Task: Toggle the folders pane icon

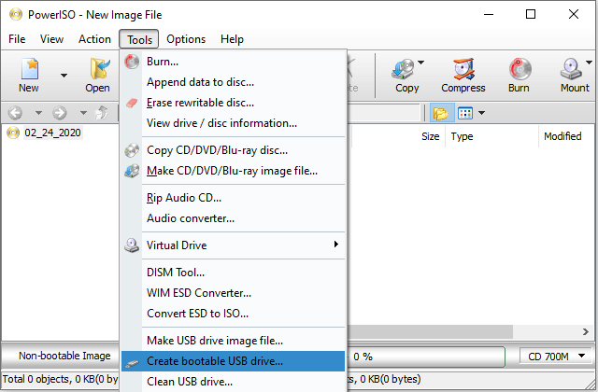Action: pyautogui.click(x=440, y=113)
